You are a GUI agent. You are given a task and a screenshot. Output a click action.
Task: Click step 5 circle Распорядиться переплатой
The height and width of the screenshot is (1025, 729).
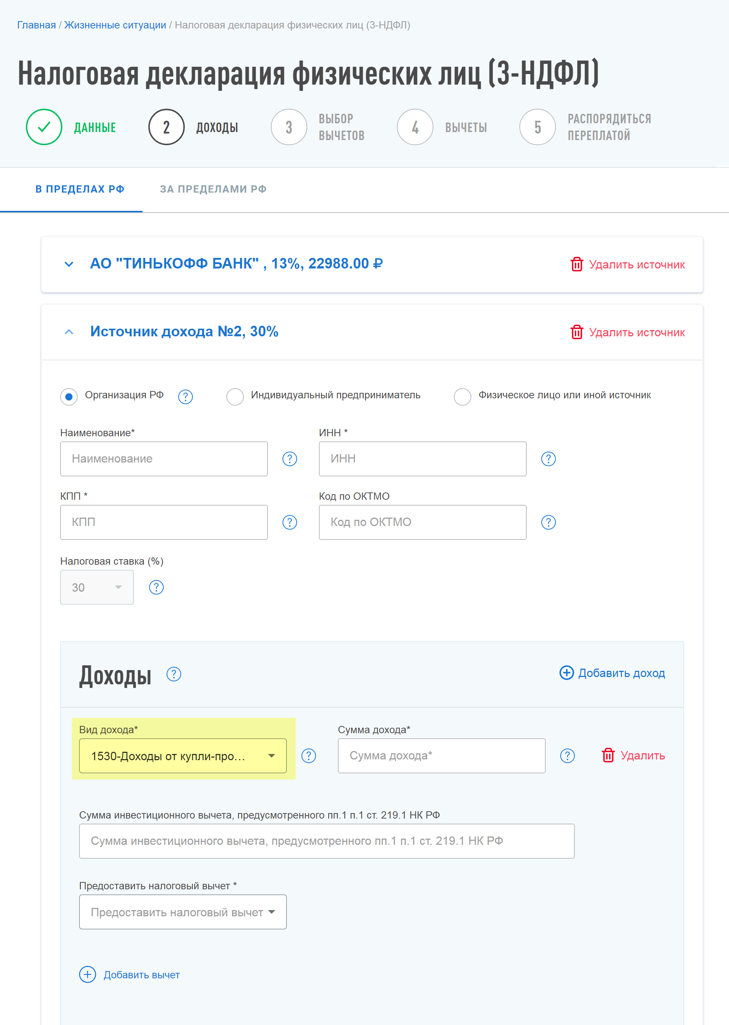[538, 127]
